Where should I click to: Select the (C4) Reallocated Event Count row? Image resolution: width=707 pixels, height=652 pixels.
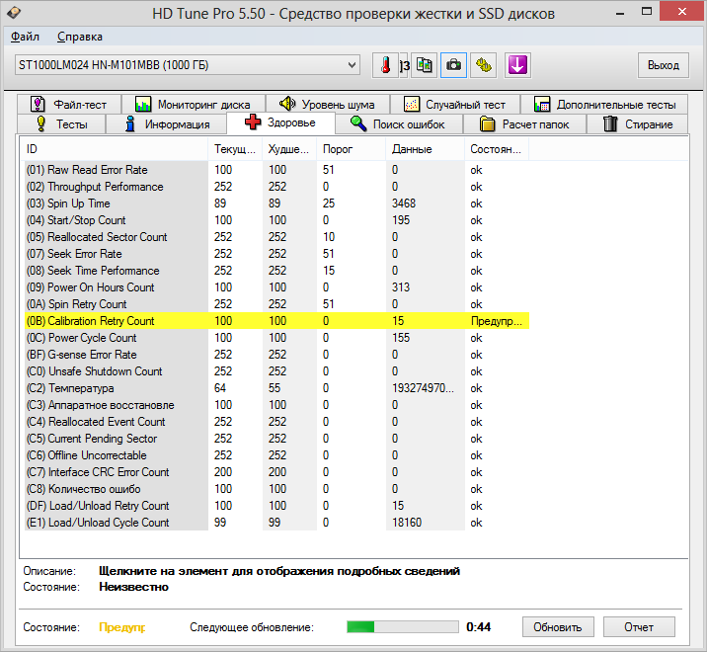tap(276, 422)
